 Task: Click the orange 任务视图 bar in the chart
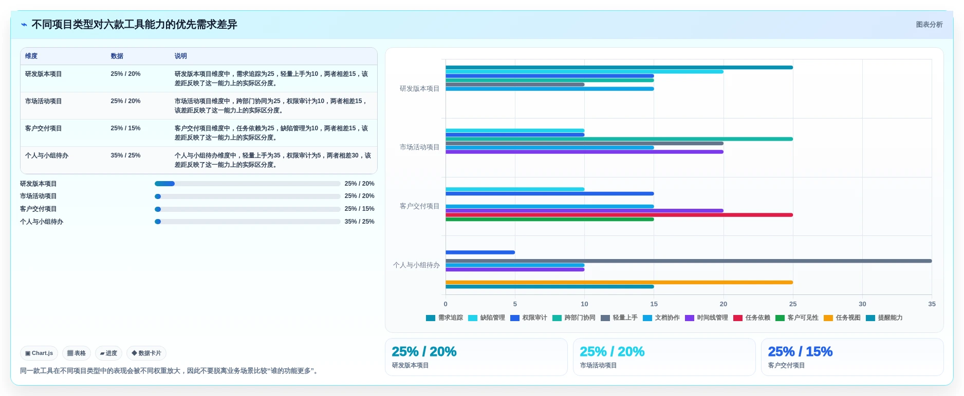click(x=619, y=282)
